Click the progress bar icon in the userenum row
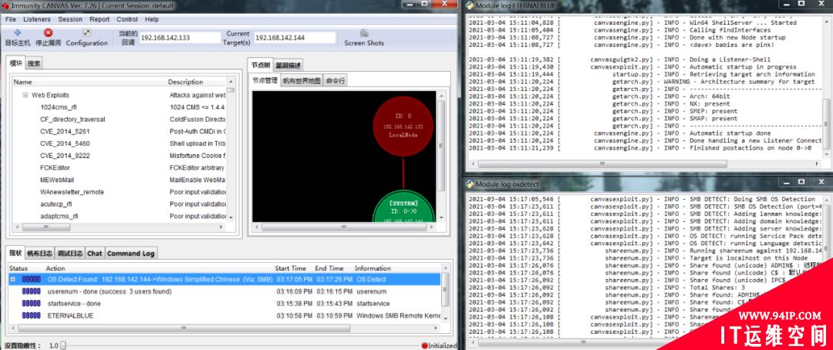The height and width of the screenshot is (350, 833). pyautogui.click(x=32, y=291)
